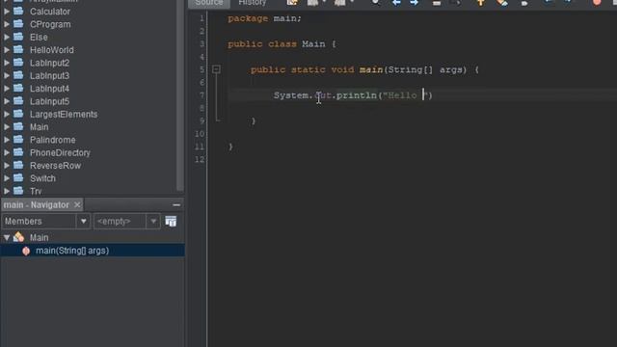Click the ReverseRow project folder icon

tap(18, 165)
